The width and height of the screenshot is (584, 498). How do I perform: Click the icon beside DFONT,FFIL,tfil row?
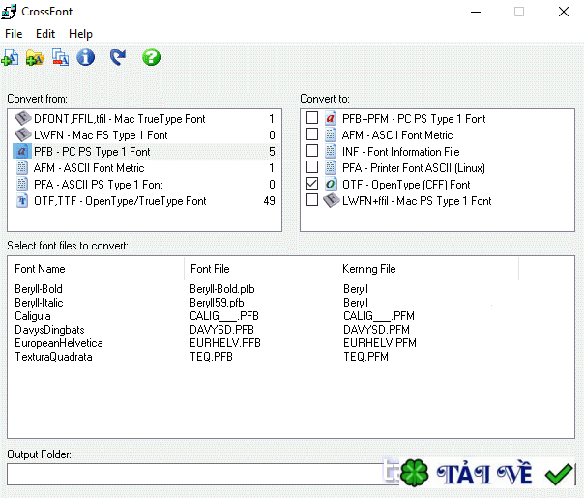click(22, 118)
